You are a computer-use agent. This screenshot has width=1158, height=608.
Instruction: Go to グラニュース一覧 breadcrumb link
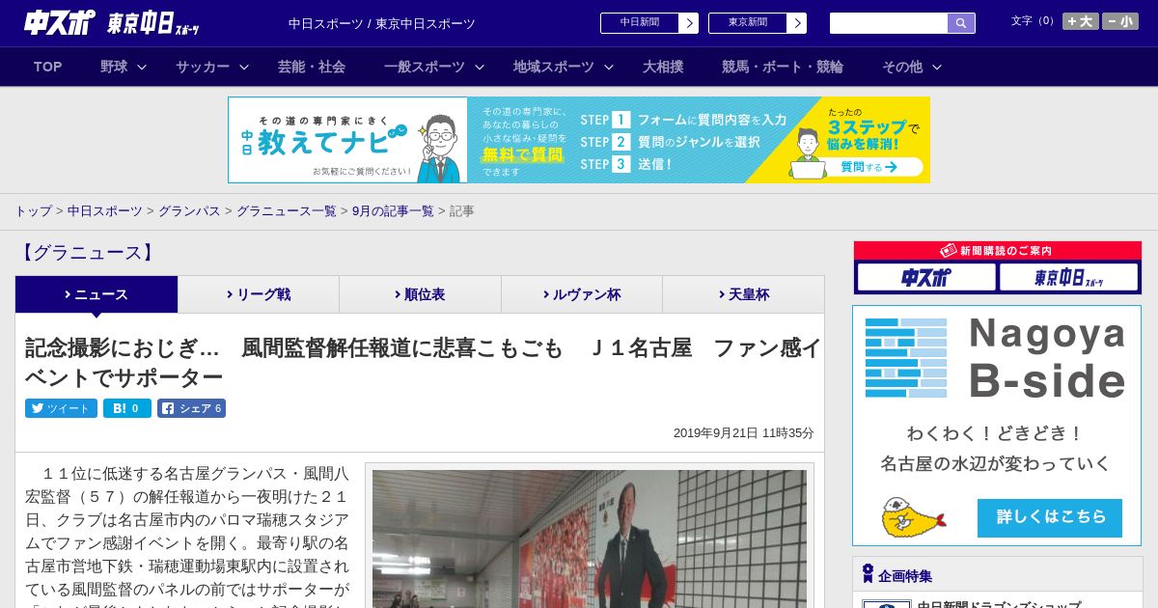(287, 210)
